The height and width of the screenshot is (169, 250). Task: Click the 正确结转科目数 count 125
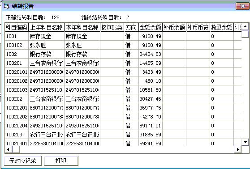tap(55, 17)
